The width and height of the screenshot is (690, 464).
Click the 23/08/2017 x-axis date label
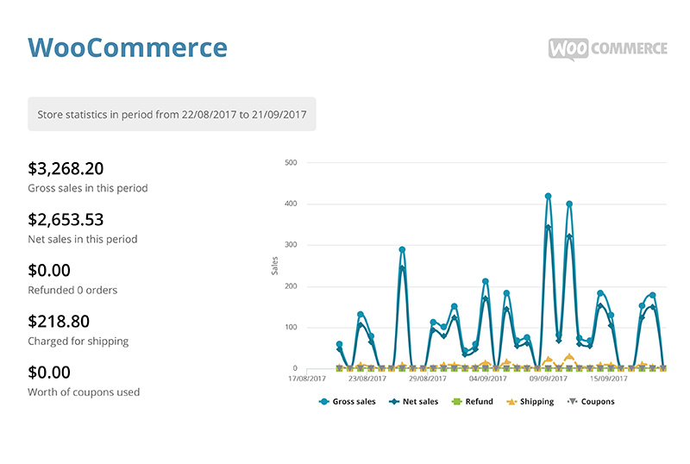point(367,379)
